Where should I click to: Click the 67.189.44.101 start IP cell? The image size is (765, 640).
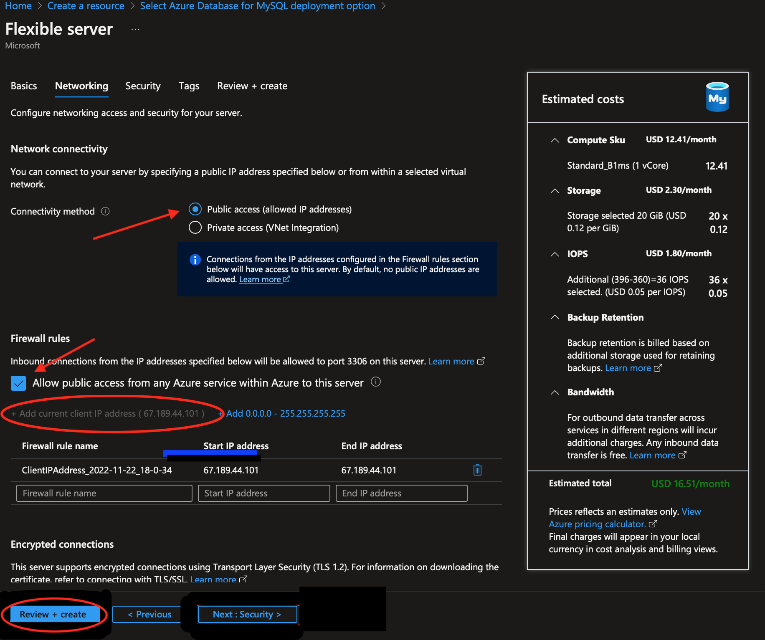pos(231,470)
